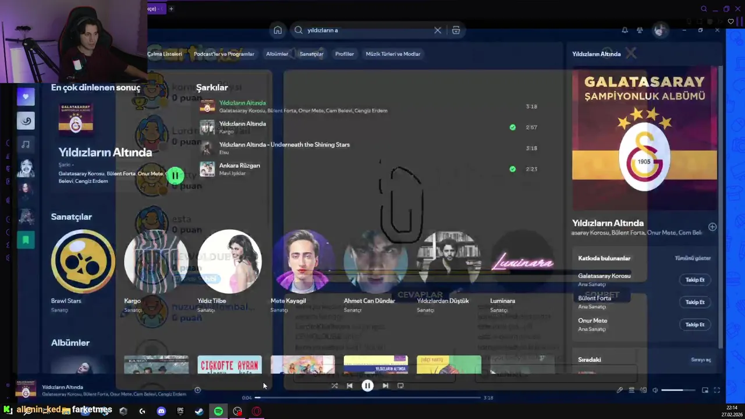The height and width of the screenshot is (419, 745).
Task: Open Liked Songs heart tile in sidebar
Action: coord(26,97)
